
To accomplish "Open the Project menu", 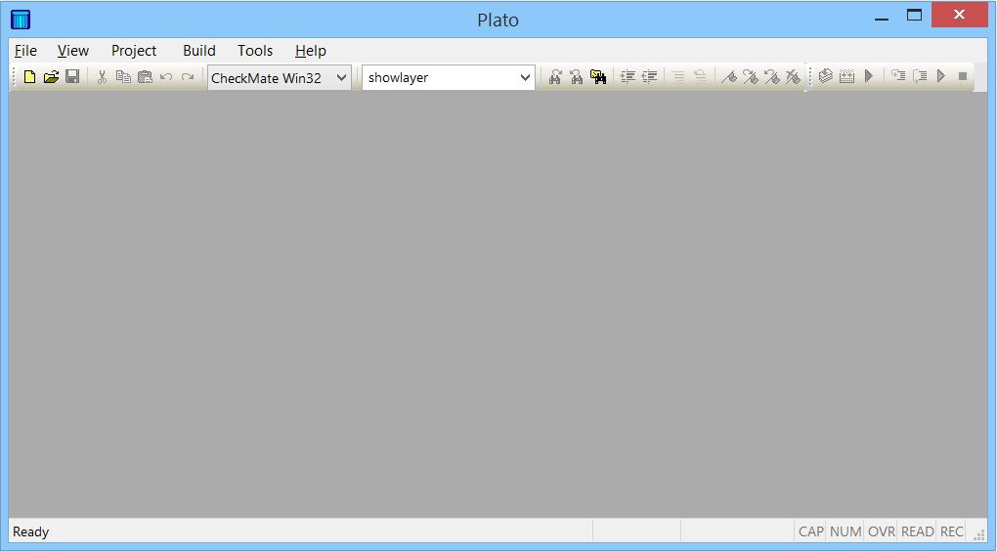I will [x=134, y=51].
